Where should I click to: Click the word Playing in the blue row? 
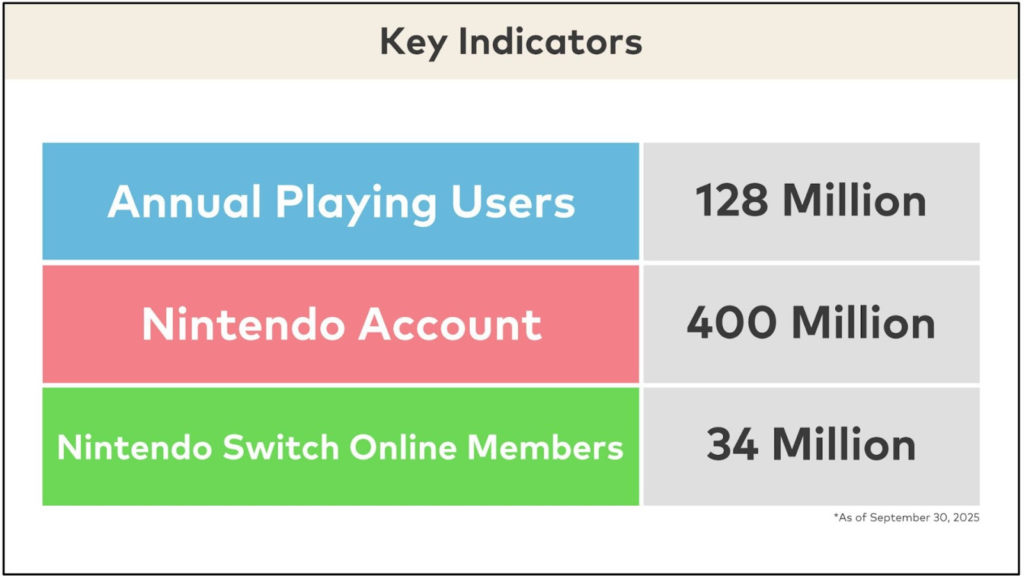(x=356, y=204)
